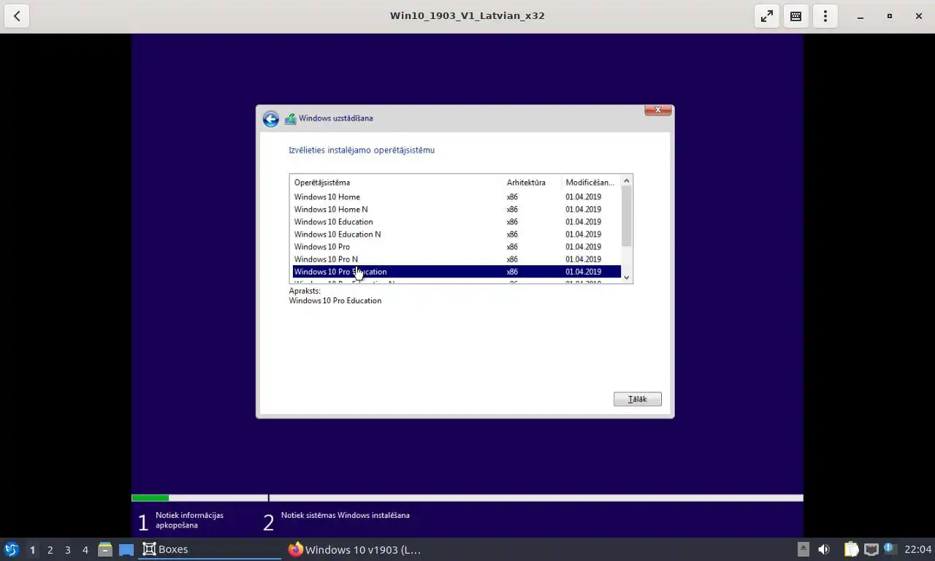Viewport: 935px width, 561px height.
Task: Select Windows 10 Home N row
Action: [x=457, y=210]
